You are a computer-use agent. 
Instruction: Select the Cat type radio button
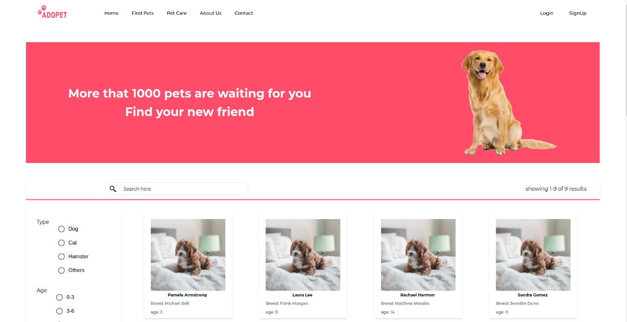pyautogui.click(x=61, y=243)
